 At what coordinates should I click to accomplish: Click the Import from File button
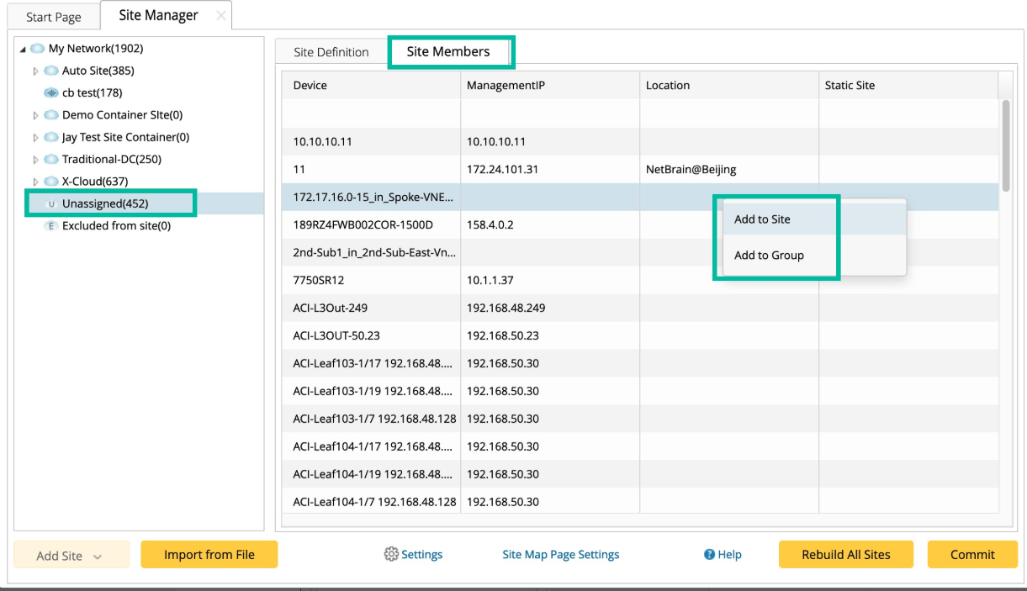pos(209,555)
